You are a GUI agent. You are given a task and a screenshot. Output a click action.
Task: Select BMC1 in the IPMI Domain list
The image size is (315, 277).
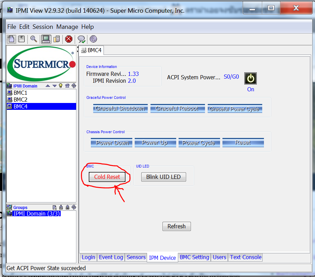pyautogui.click(x=41, y=93)
